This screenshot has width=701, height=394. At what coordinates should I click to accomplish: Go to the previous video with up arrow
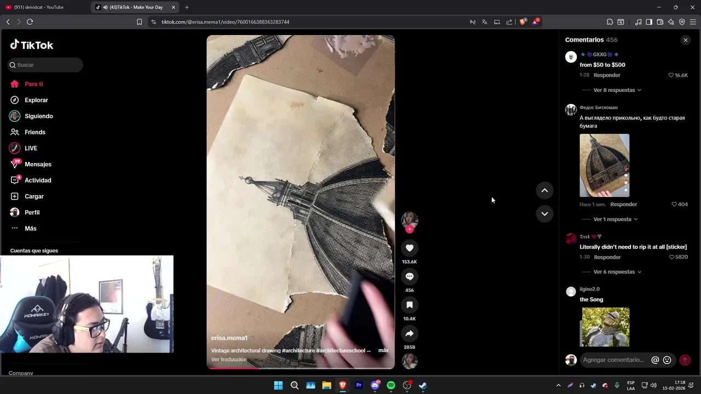(544, 190)
